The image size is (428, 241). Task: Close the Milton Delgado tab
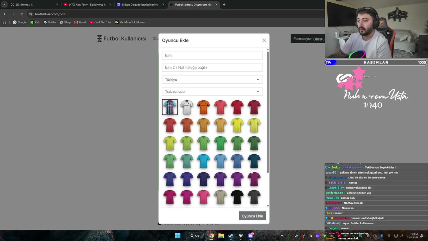coord(163,5)
